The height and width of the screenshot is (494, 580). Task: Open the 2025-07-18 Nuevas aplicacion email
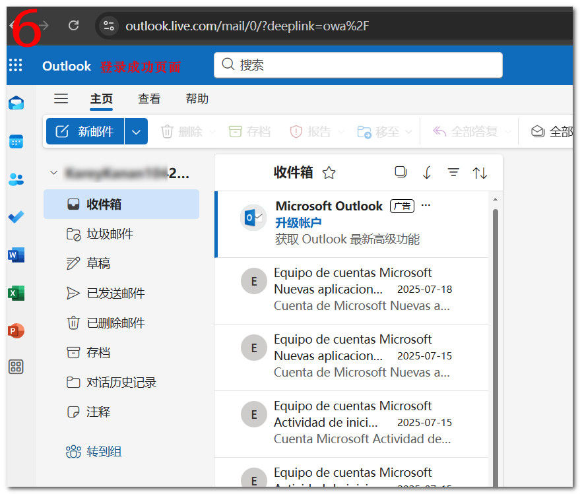[x=352, y=291]
